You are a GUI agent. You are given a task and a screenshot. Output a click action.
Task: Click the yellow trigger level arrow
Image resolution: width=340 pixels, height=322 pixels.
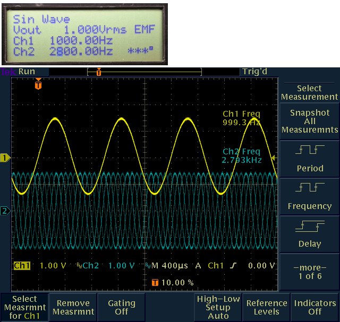[x=274, y=158]
